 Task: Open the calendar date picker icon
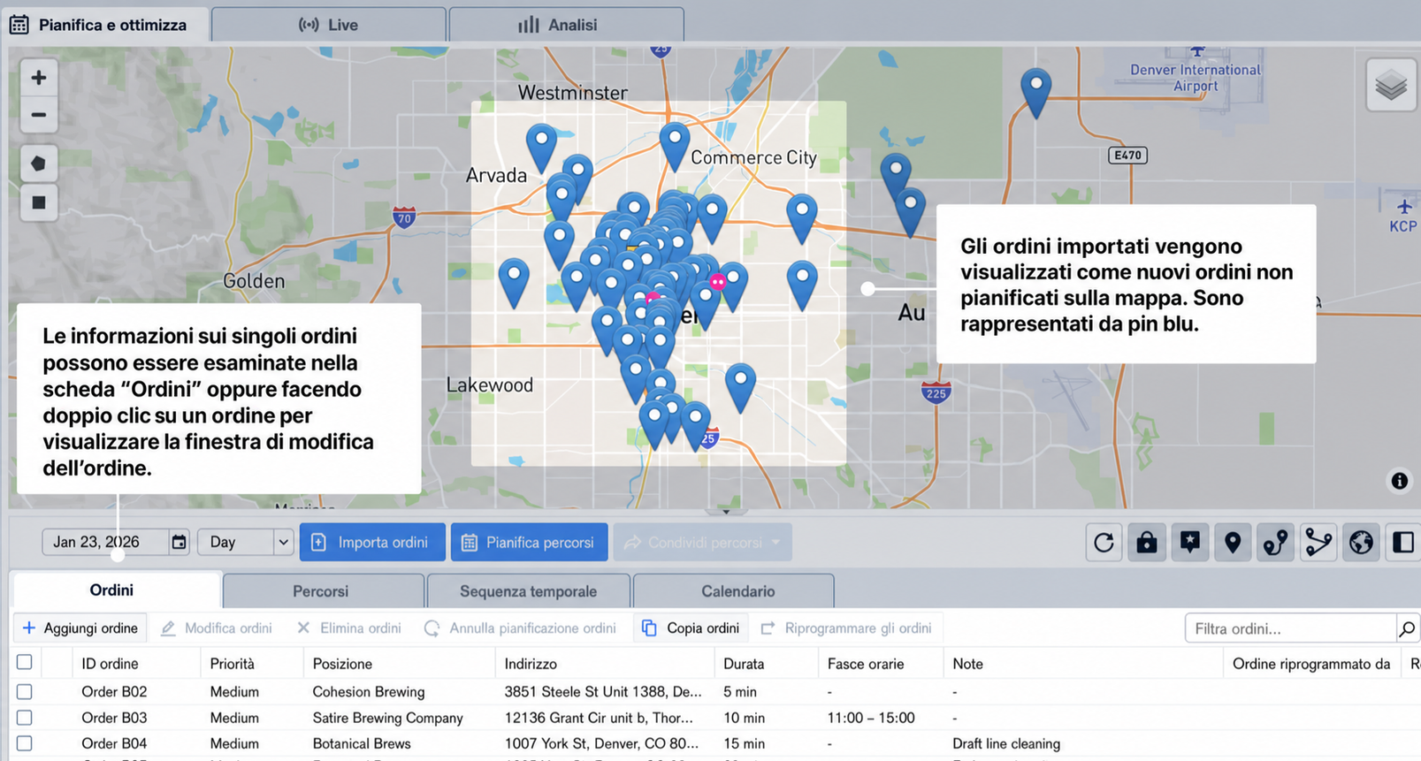point(179,542)
